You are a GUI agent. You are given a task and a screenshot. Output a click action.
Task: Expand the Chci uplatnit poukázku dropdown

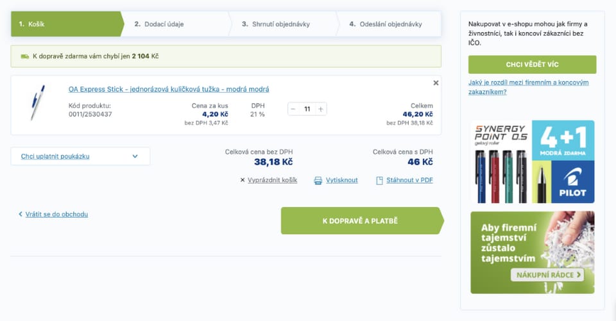(80, 156)
